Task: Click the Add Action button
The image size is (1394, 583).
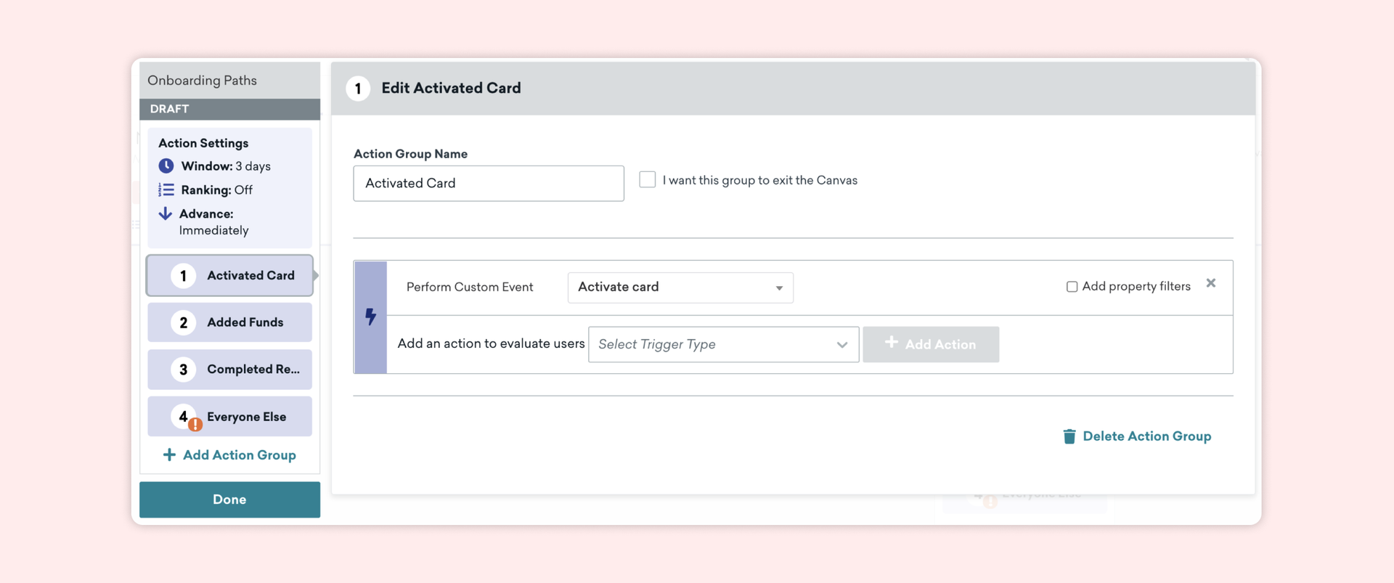Action: pyautogui.click(x=931, y=344)
